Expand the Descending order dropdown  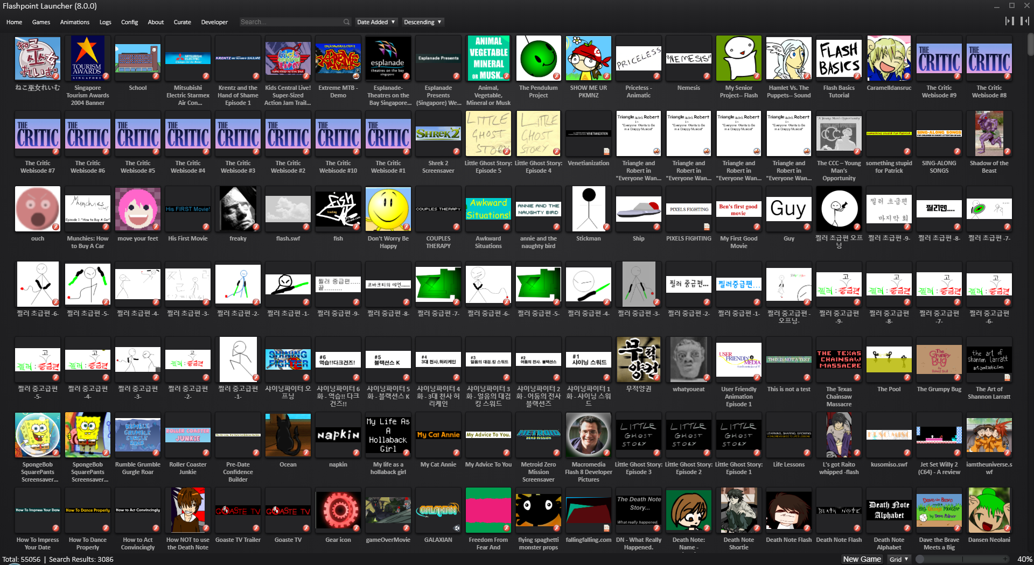pyautogui.click(x=423, y=22)
